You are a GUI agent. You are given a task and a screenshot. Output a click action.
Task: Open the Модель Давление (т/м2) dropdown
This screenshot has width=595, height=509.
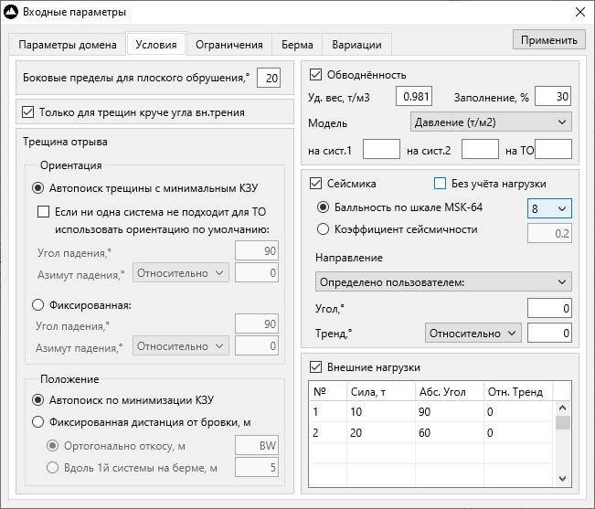[491, 122]
